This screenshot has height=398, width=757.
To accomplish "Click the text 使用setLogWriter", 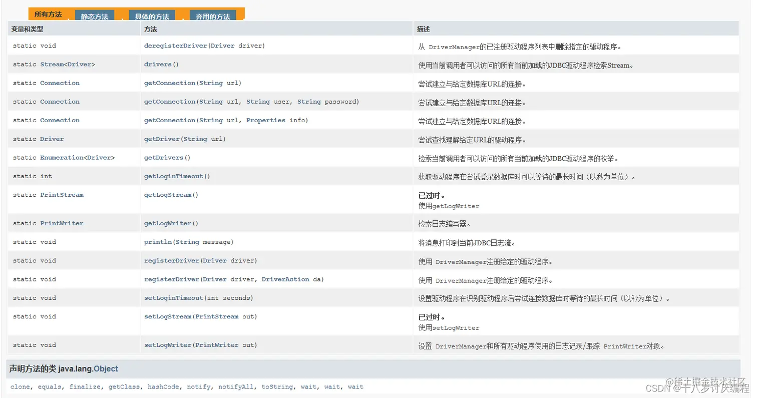I will pyautogui.click(x=449, y=327).
